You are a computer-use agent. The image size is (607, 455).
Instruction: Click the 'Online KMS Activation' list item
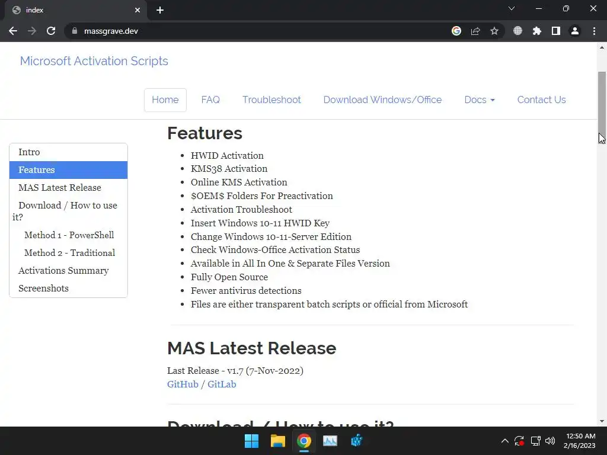tap(239, 182)
